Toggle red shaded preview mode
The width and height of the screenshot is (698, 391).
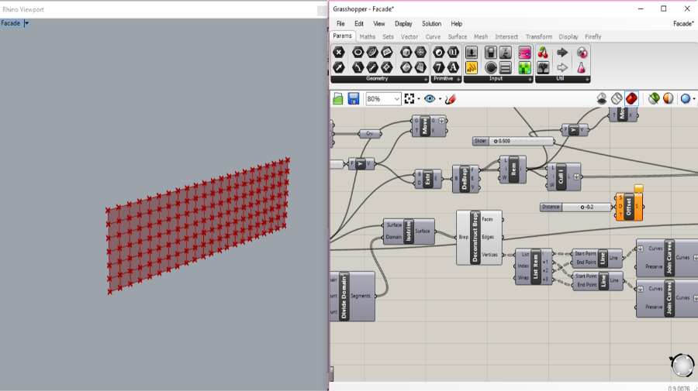click(x=631, y=98)
